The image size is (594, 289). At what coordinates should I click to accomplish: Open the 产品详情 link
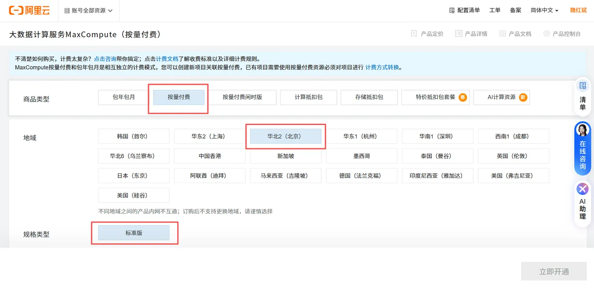pos(471,33)
